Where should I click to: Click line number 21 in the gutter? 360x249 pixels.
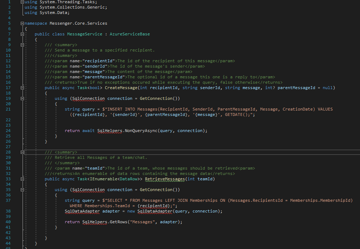tap(8, 109)
